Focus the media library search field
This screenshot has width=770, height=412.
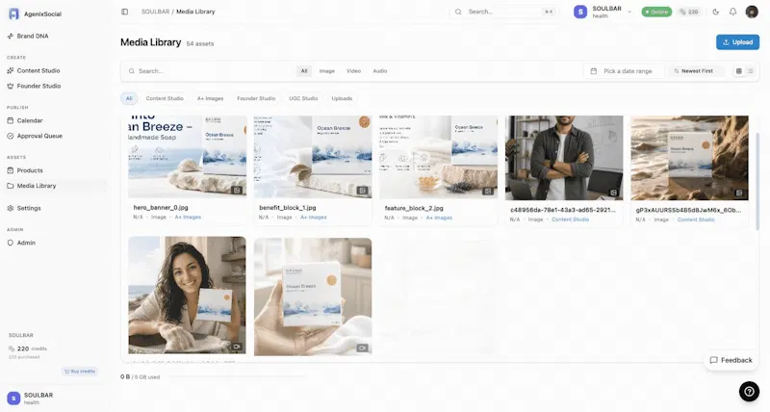(209, 71)
